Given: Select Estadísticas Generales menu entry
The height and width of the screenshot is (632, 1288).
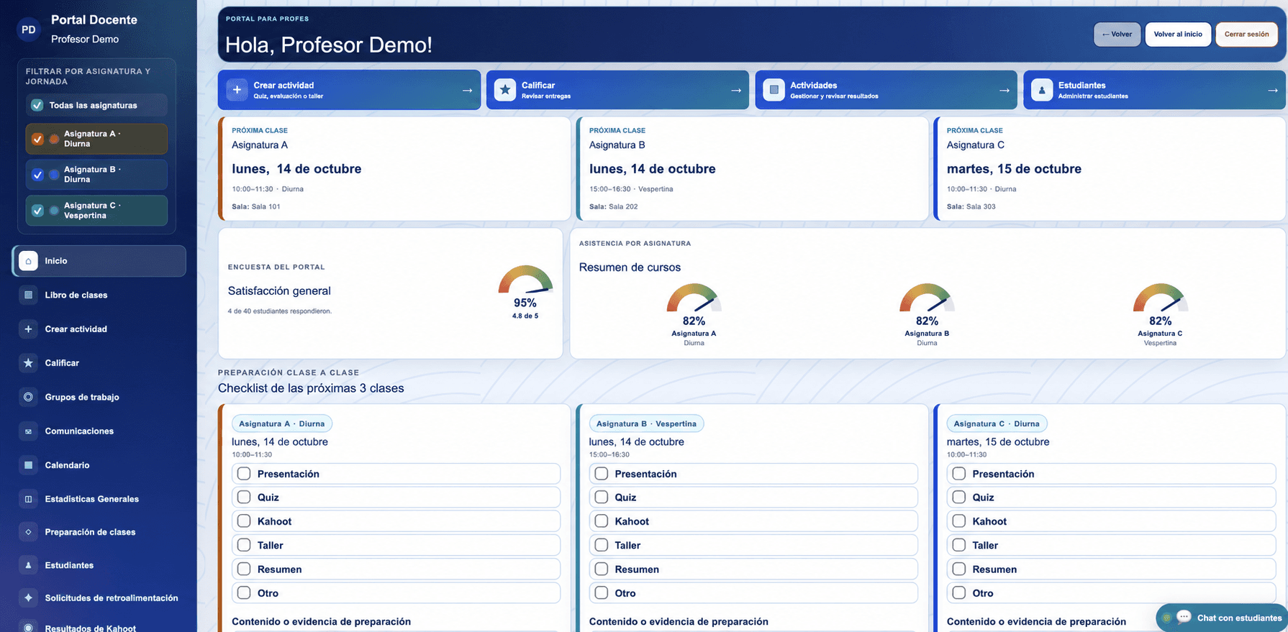Looking at the screenshot, I should click(x=99, y=499).
